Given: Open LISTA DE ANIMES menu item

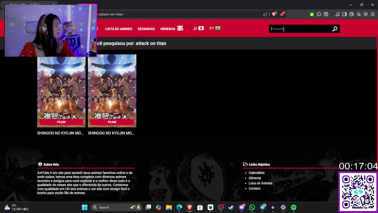Looking at the screenshot, I should 118,29.
